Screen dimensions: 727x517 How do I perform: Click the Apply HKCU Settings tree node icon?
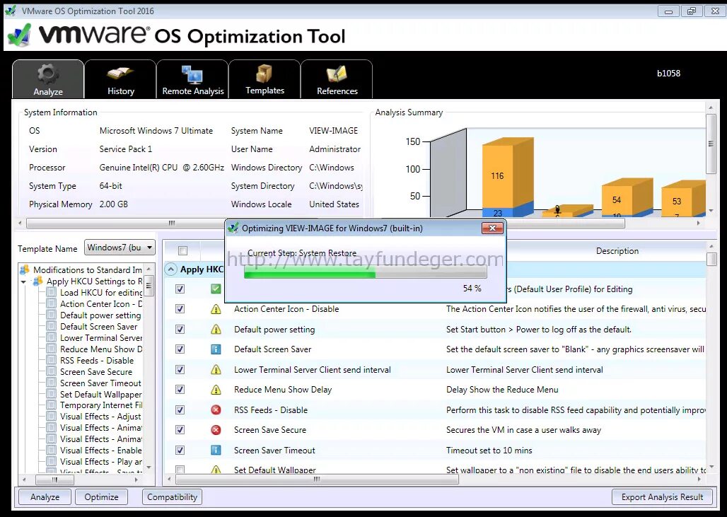coord(37,281)
